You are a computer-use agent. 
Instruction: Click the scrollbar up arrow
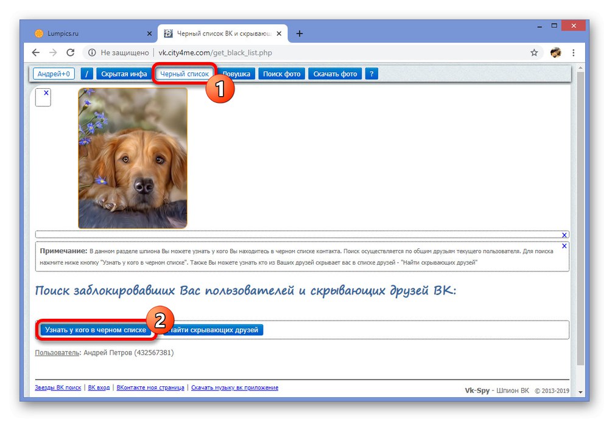click(x=580, y=68)
